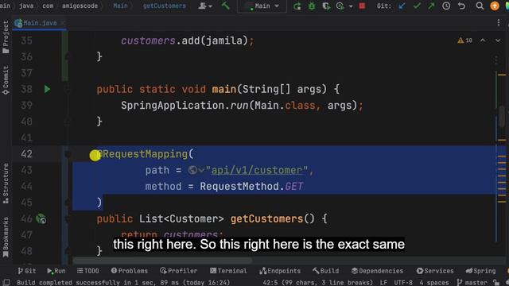
Task: Click 'Build completed successfully' status message
Action: point(123,283)
